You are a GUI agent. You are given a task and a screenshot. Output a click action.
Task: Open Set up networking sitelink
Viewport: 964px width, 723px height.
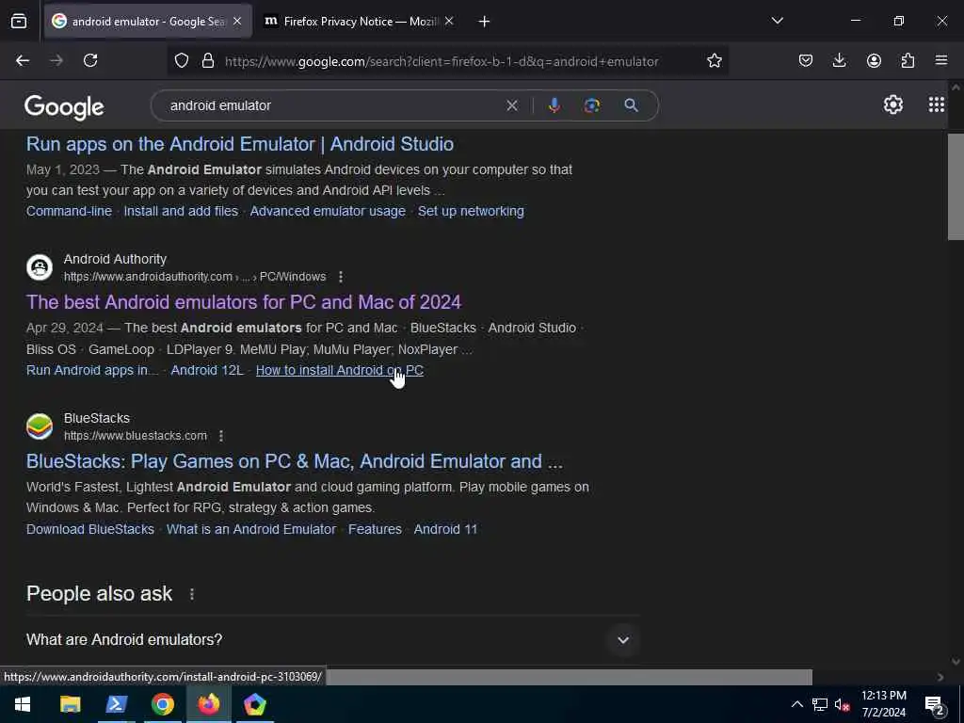(x=471, y=211)
